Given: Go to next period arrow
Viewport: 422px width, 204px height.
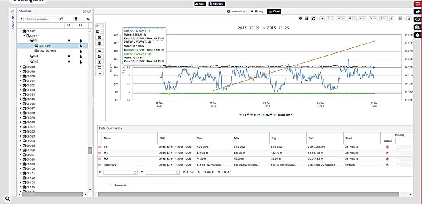Looking at the screenshot, I should (x=392, y=19).
